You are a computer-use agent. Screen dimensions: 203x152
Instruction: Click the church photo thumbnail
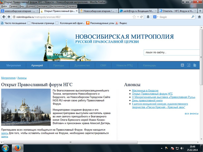tap(26, 107)
